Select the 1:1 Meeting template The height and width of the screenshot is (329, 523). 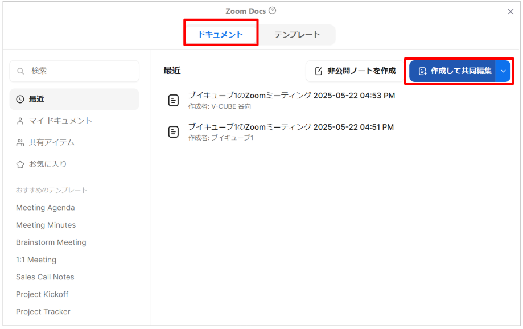36,260
